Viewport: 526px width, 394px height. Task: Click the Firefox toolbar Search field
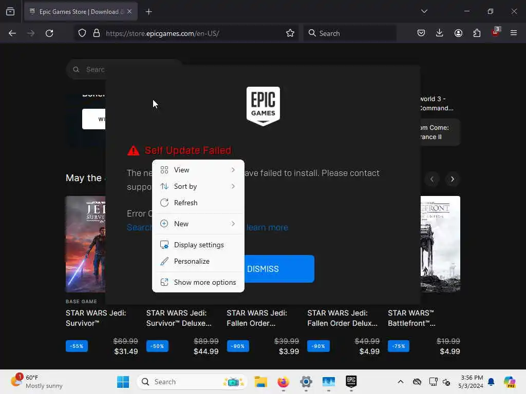(350, 33)
